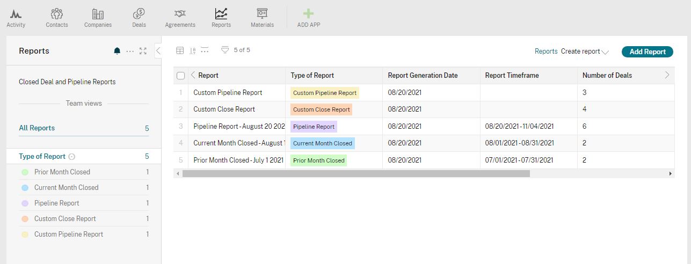
Task: Filter by Pipeline Report type
Action: coord(56,203)
